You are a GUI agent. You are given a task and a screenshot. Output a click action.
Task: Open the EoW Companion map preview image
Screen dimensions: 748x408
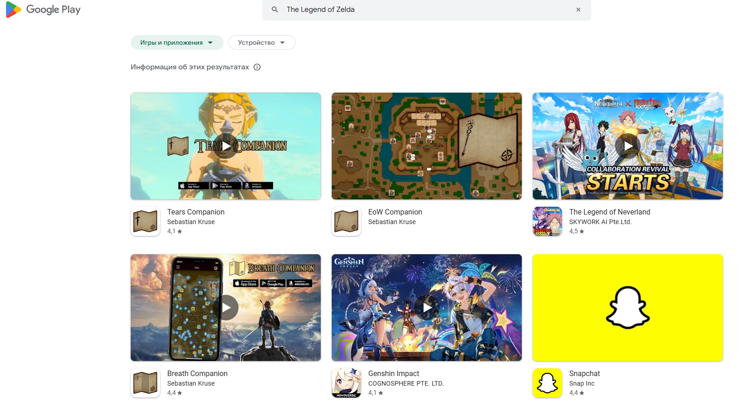[x=427, y=146]
